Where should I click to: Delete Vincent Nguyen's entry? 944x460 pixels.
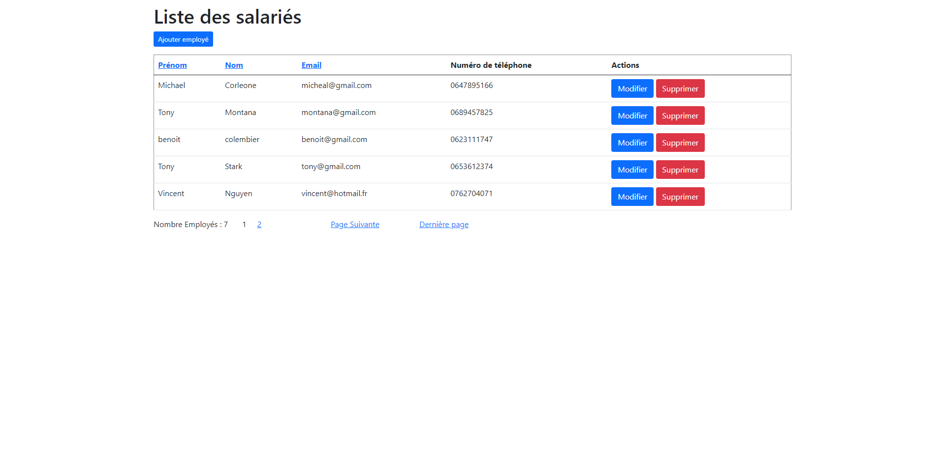680,197
